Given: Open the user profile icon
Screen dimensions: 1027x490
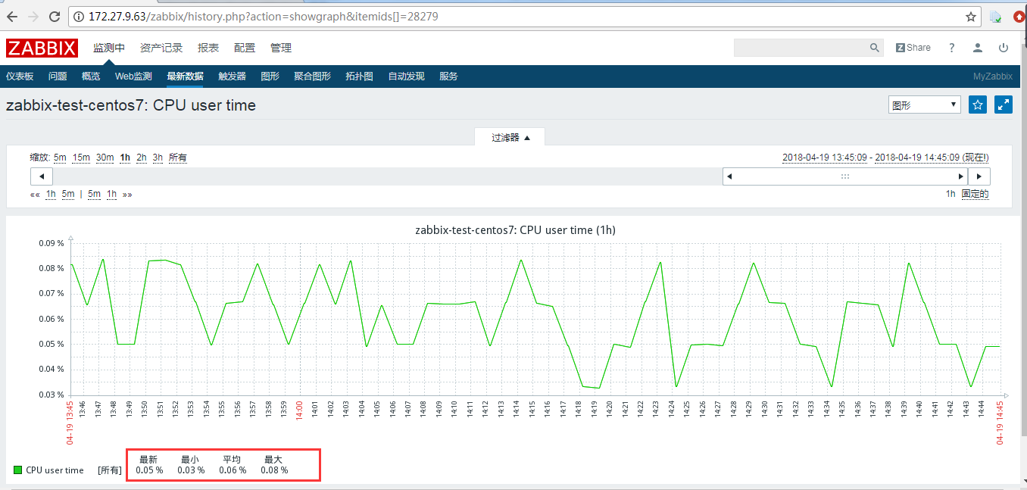Looking at the screenshot, I should [x=977, y=48].
